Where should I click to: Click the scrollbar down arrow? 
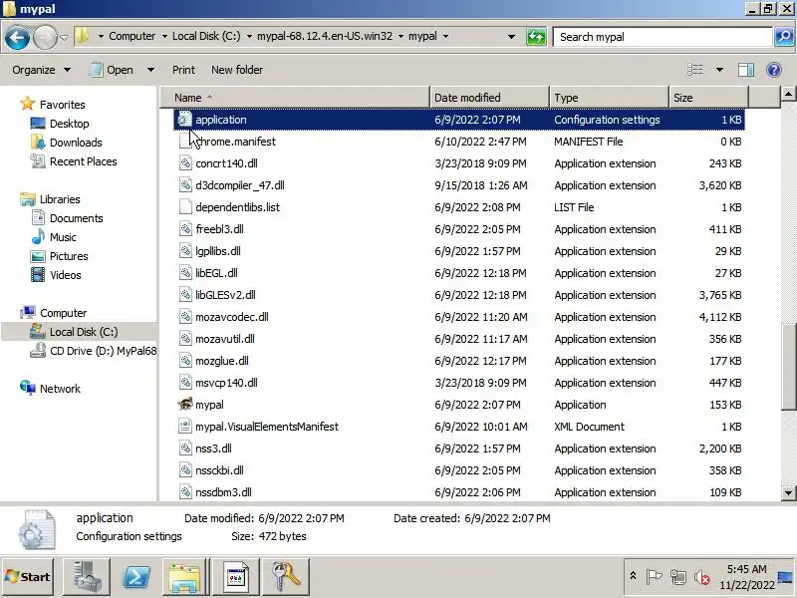(788, 492)
